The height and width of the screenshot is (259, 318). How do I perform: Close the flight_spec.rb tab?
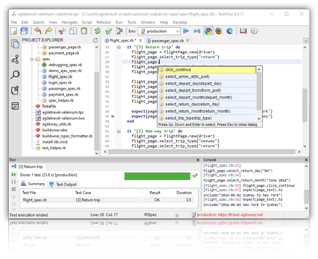[x=140, y=41]
